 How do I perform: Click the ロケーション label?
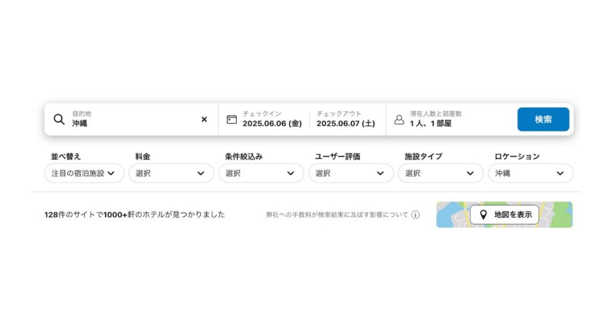point(517,156)
